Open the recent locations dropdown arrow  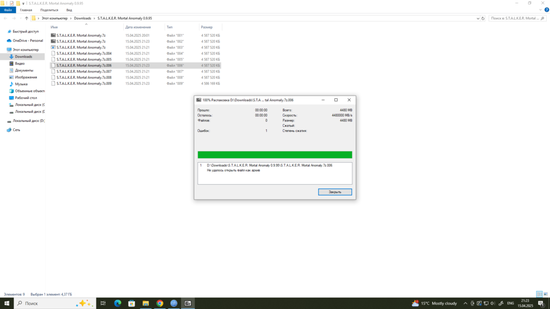click(20, 18)
